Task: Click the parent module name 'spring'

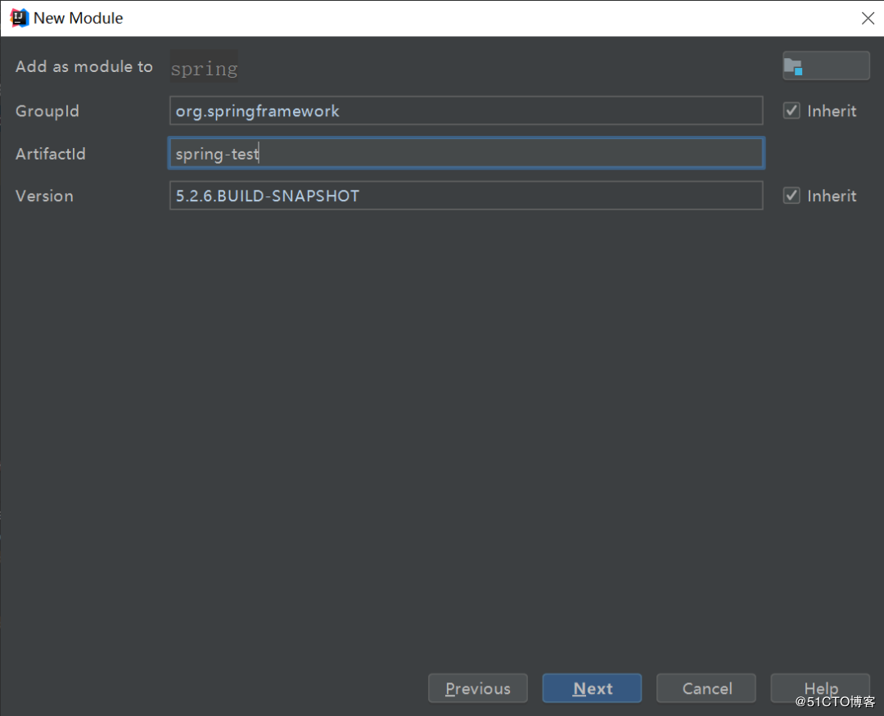Action: [x=204, y=68]
